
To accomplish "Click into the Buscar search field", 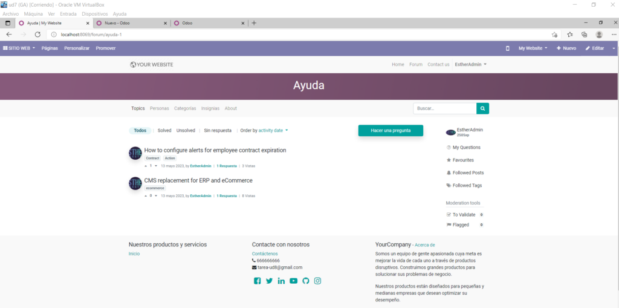I will click(444, 109).
